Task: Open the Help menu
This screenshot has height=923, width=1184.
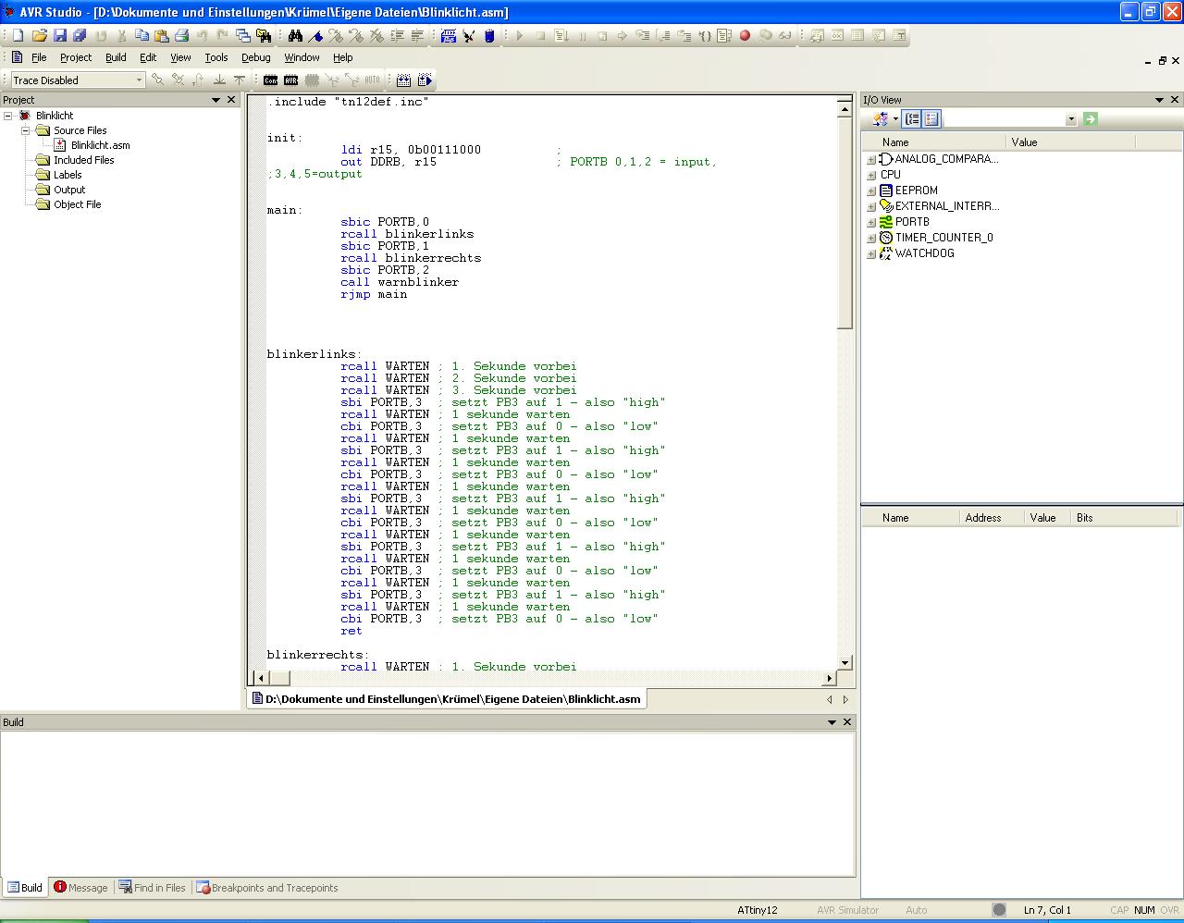Action: click(343, 57)
